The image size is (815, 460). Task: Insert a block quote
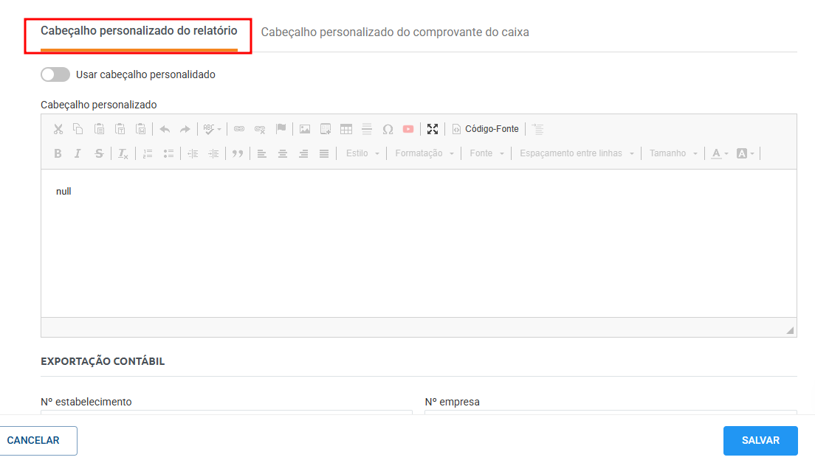238,153
